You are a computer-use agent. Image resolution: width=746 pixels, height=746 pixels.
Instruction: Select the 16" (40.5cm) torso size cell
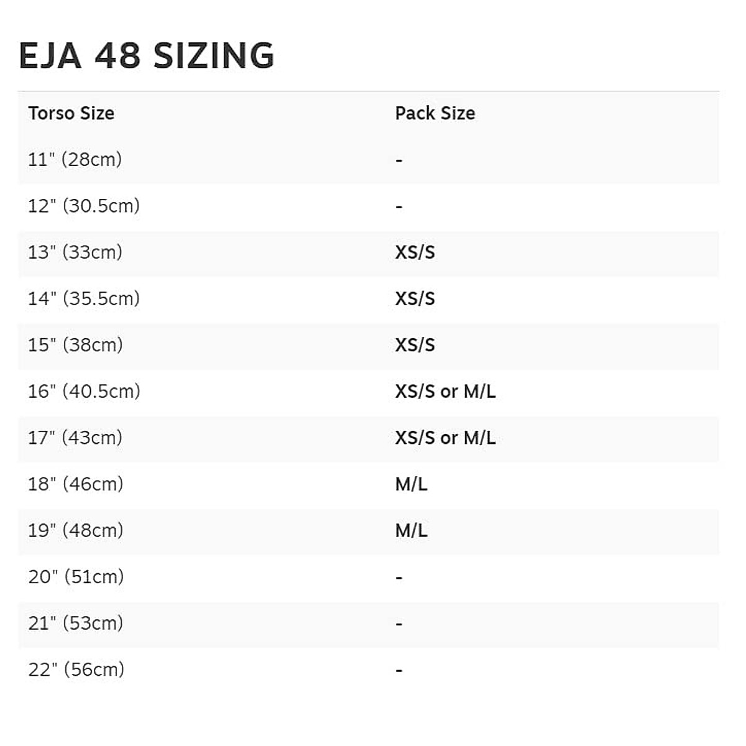(84, 392)
